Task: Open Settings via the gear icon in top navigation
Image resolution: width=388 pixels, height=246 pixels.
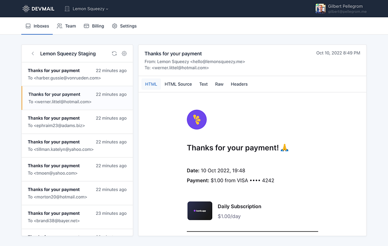Action: tap(115, 25)
